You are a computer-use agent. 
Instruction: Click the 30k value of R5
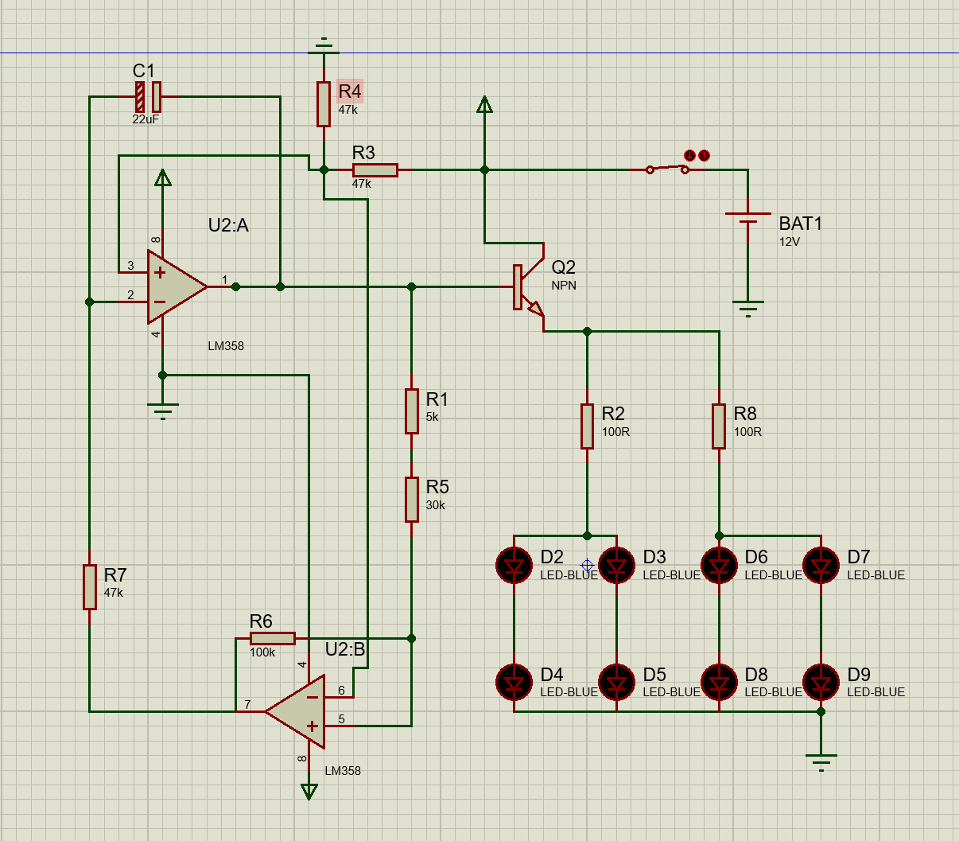click(435, 505)
